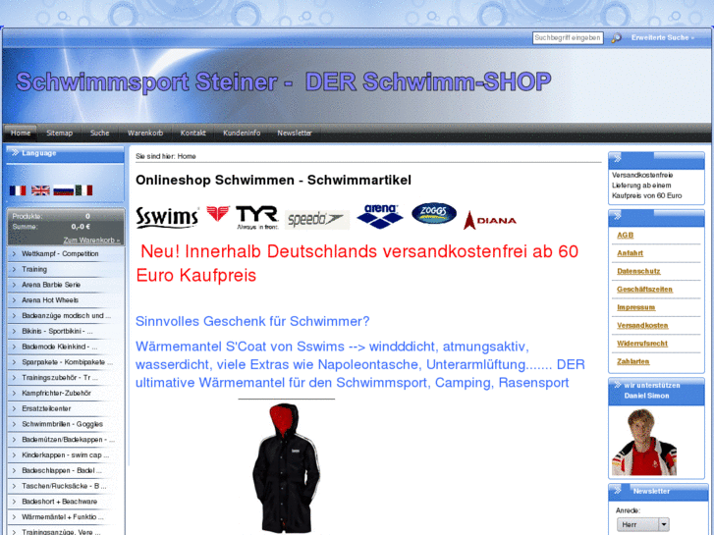The width and height of the screenshot is (714, 535).
Task: Open Bademützen/Badekappen category
Action: (x=66, y=440)
